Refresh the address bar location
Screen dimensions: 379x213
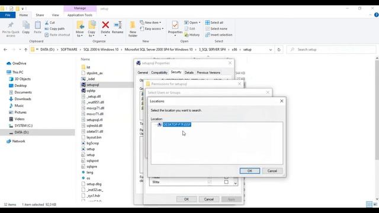point(279,50)
